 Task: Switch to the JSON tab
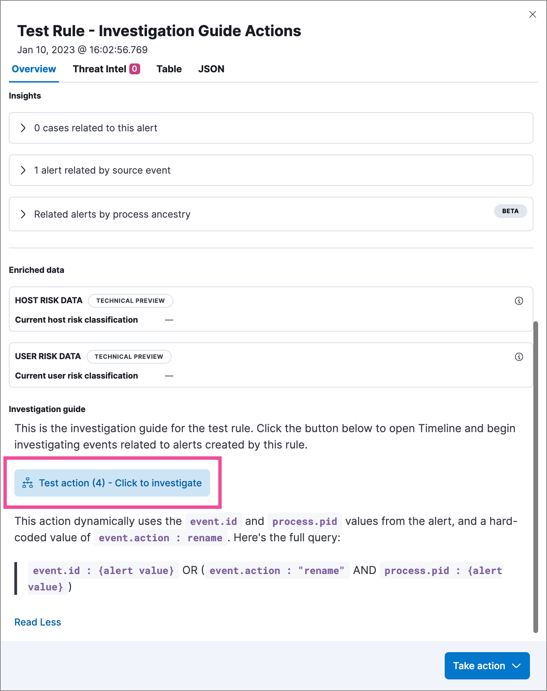(x=211, y=69)
